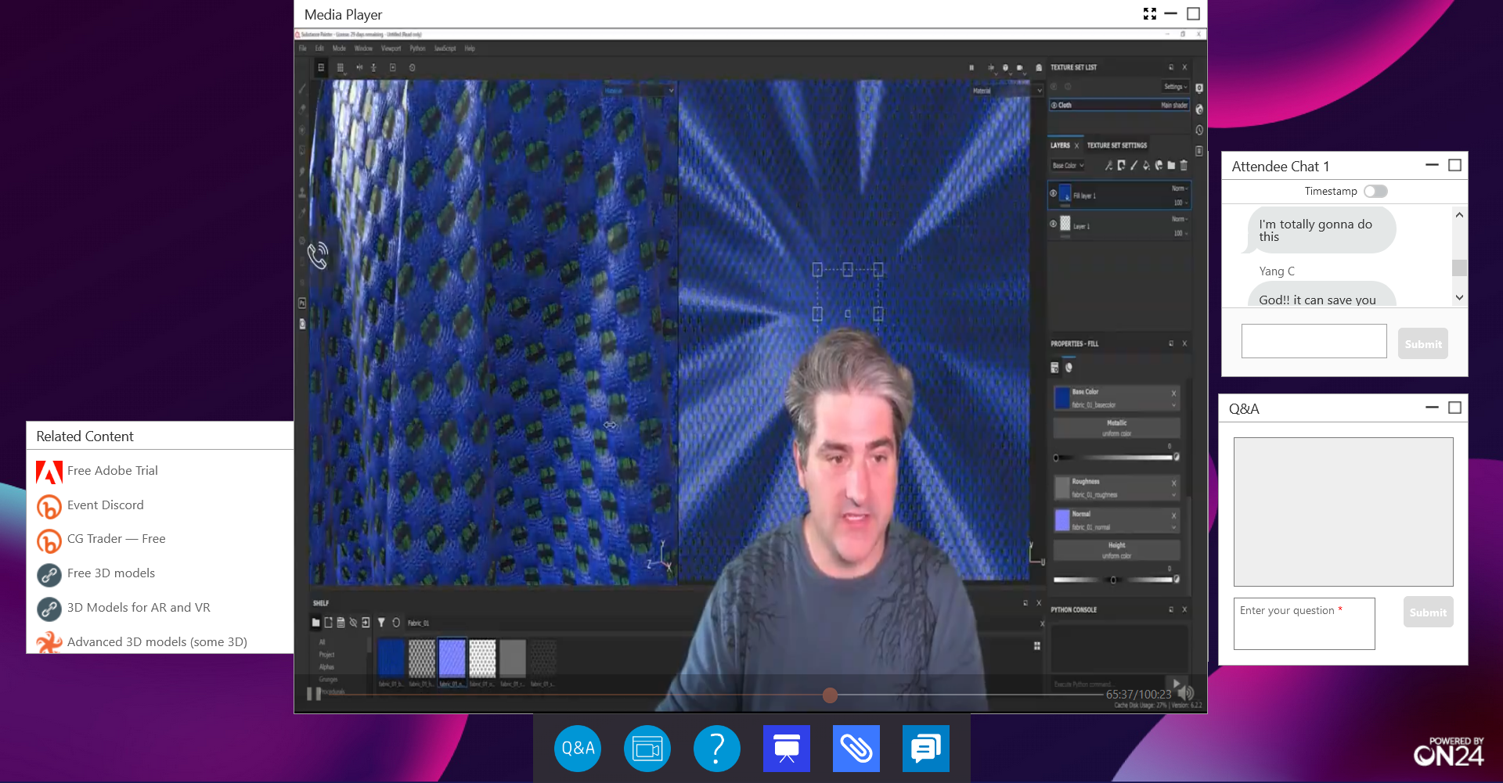Click the Base Color blue swatch in Properties
Screen dimensions: 1503x783
point(1062,397)
